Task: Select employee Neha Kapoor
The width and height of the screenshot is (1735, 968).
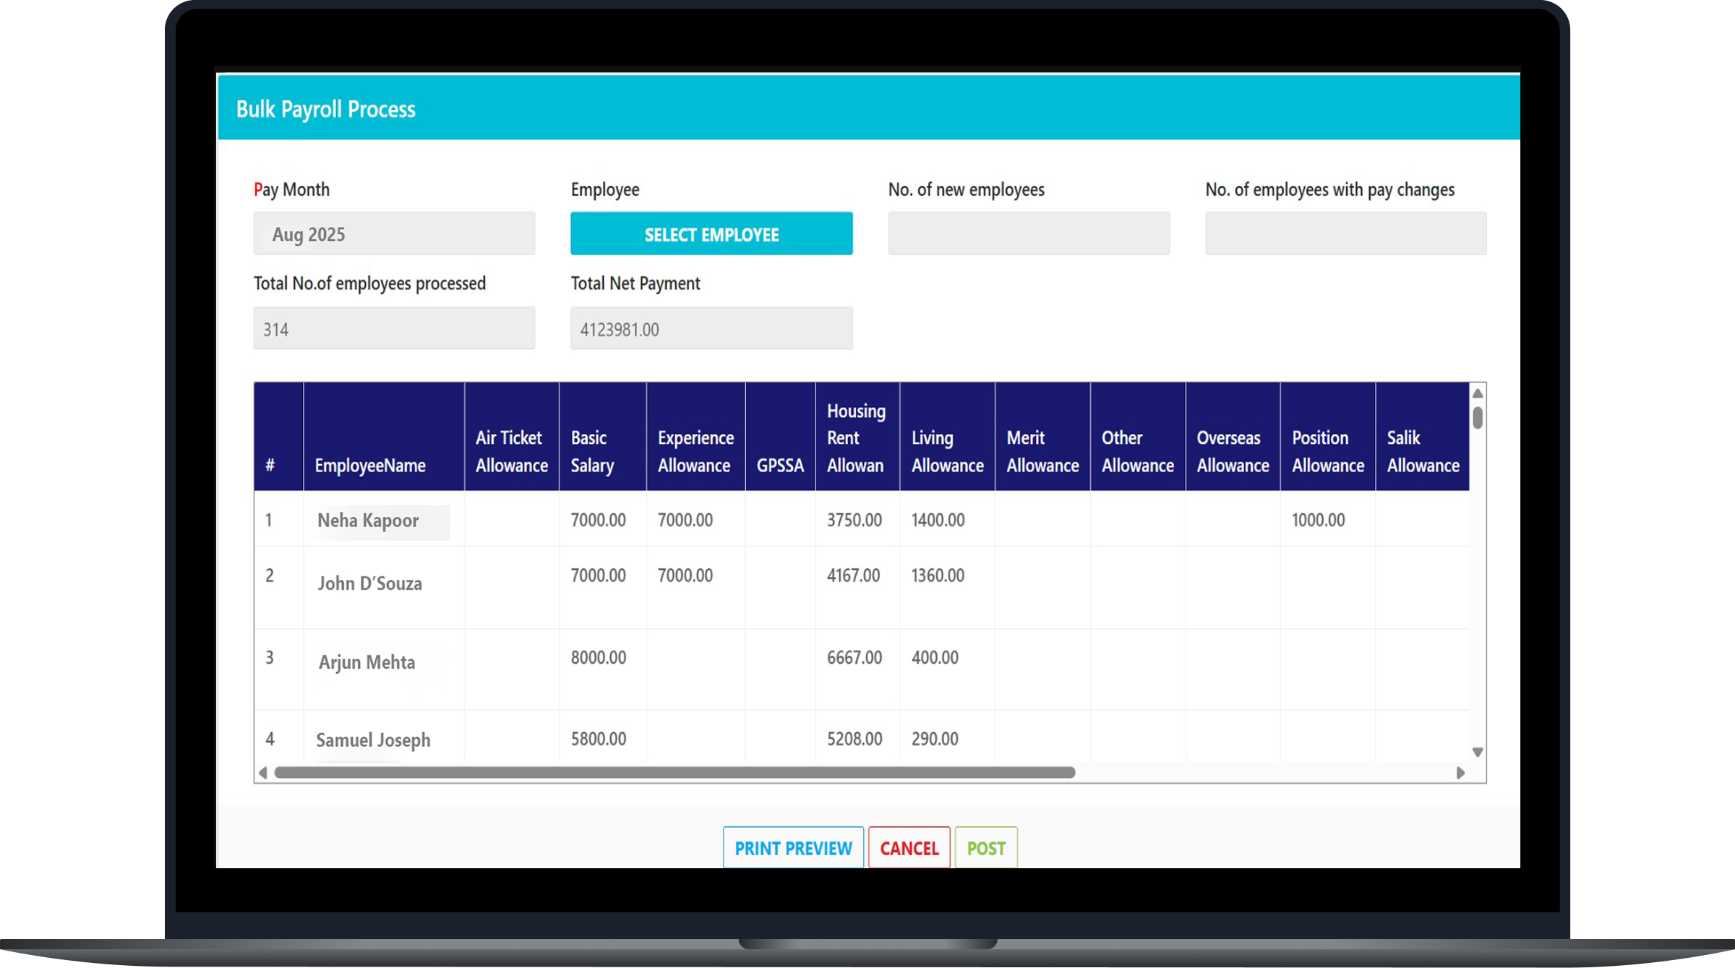Action: point(368,521)
